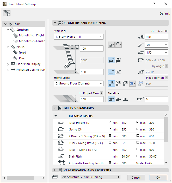The width and height of the screenshot is (172, 183).
Task: Enable Riser + Going max. checkbox
Action: [138, 149]
